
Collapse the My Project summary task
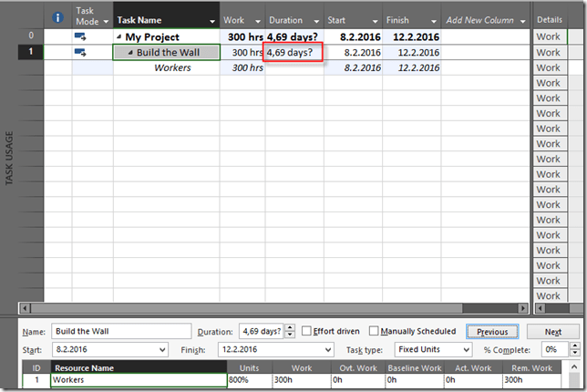coord(119,37)
